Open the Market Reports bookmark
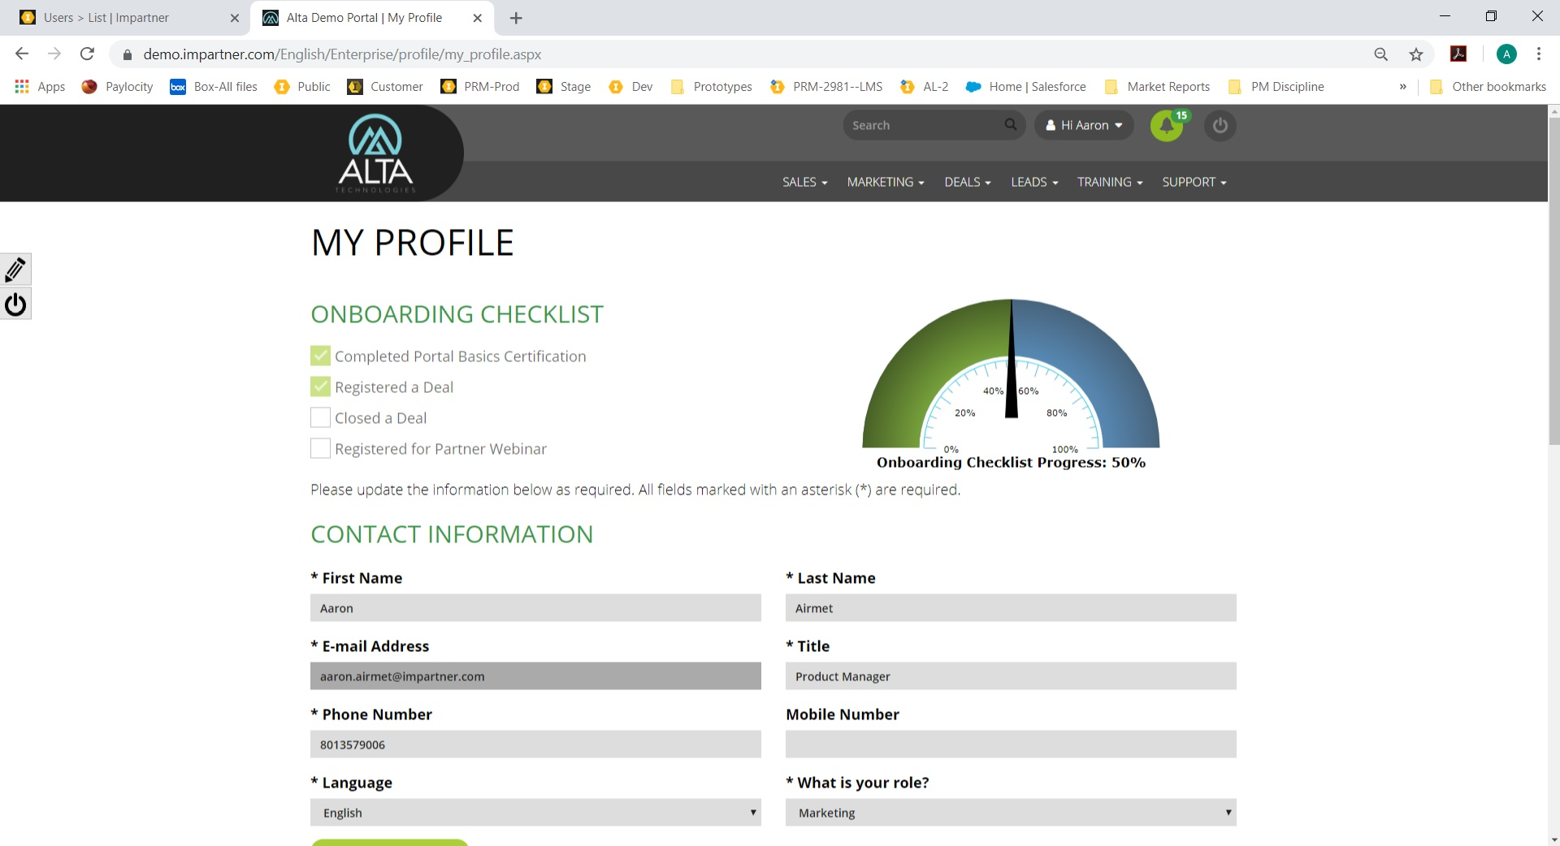The image size is (1560, 846). coord(1157,87)
